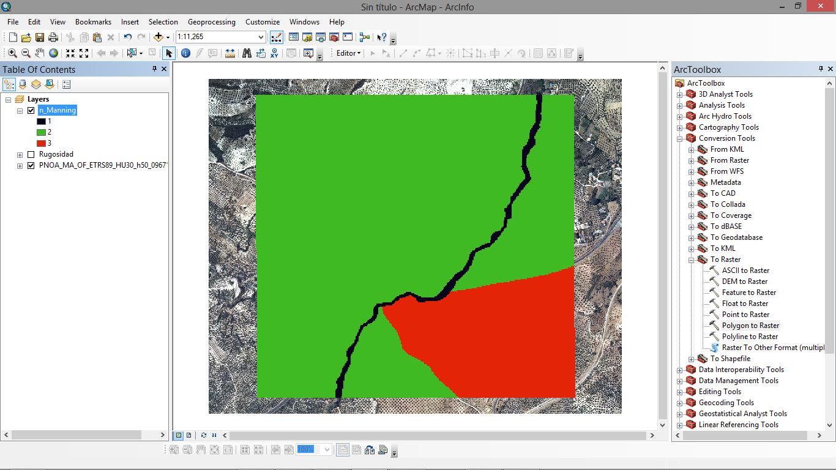Image resolution: width=836 pixels, height=470 pixels.
Task: Hide the PNOA_MA_OF_ETRS89 orthophoto layer
Action: [31, 166]
